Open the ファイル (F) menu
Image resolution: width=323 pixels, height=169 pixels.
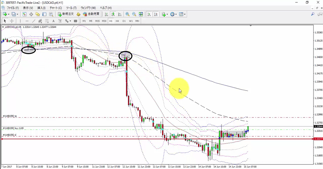tap(13, 8)
